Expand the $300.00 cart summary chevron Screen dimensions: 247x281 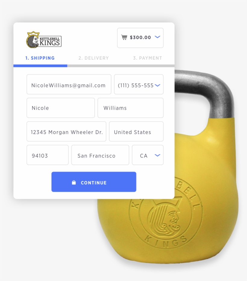pos(157,37)
